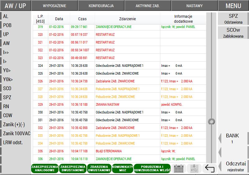Click the event list scrollbar thumb
The height and width of the screenshot is (175, 249).
coord(211,122)
